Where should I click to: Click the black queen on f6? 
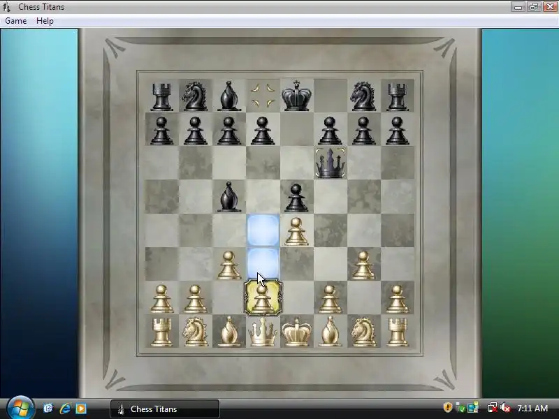[x=330, y=163]
